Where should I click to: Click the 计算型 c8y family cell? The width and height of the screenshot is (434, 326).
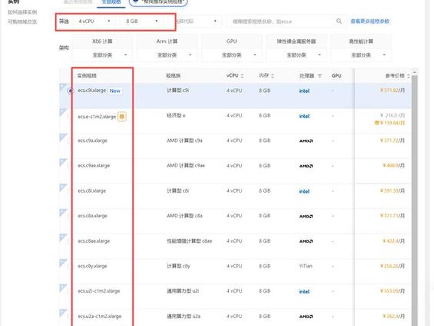pyautogui.click(x=178, y=266)
